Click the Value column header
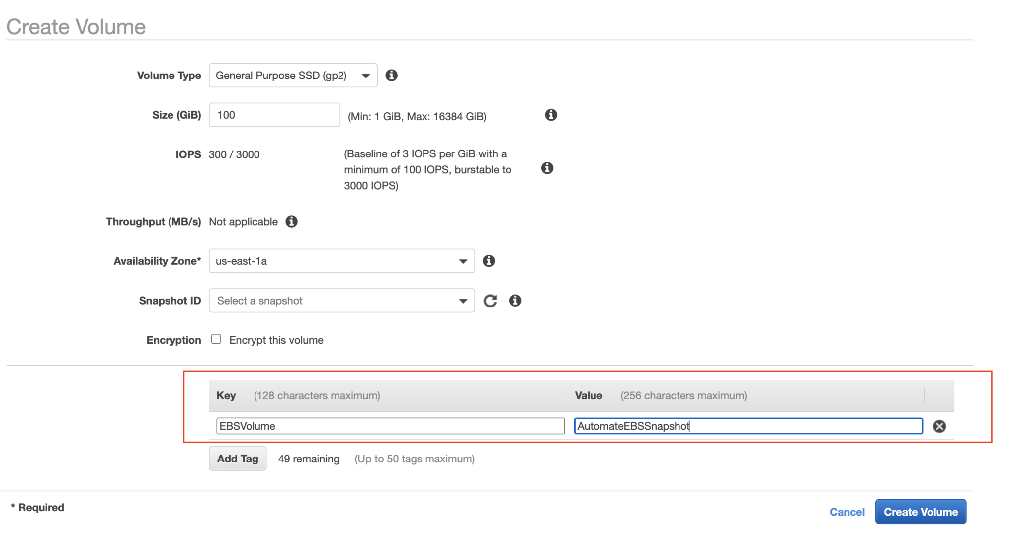1018x537 pixels. point(588,395)
